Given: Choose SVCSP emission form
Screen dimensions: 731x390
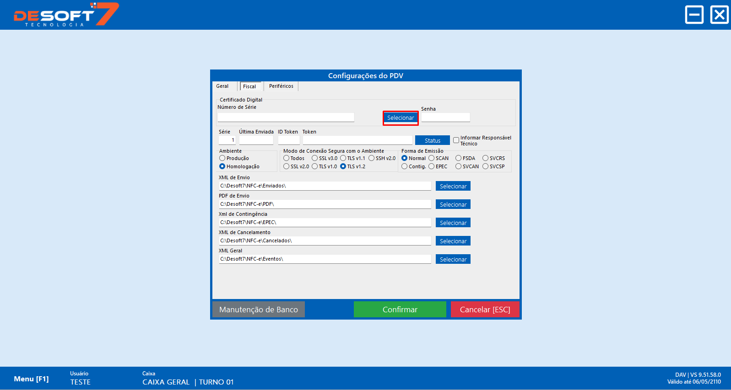Looking at the screenshot, I should (485, 166).
